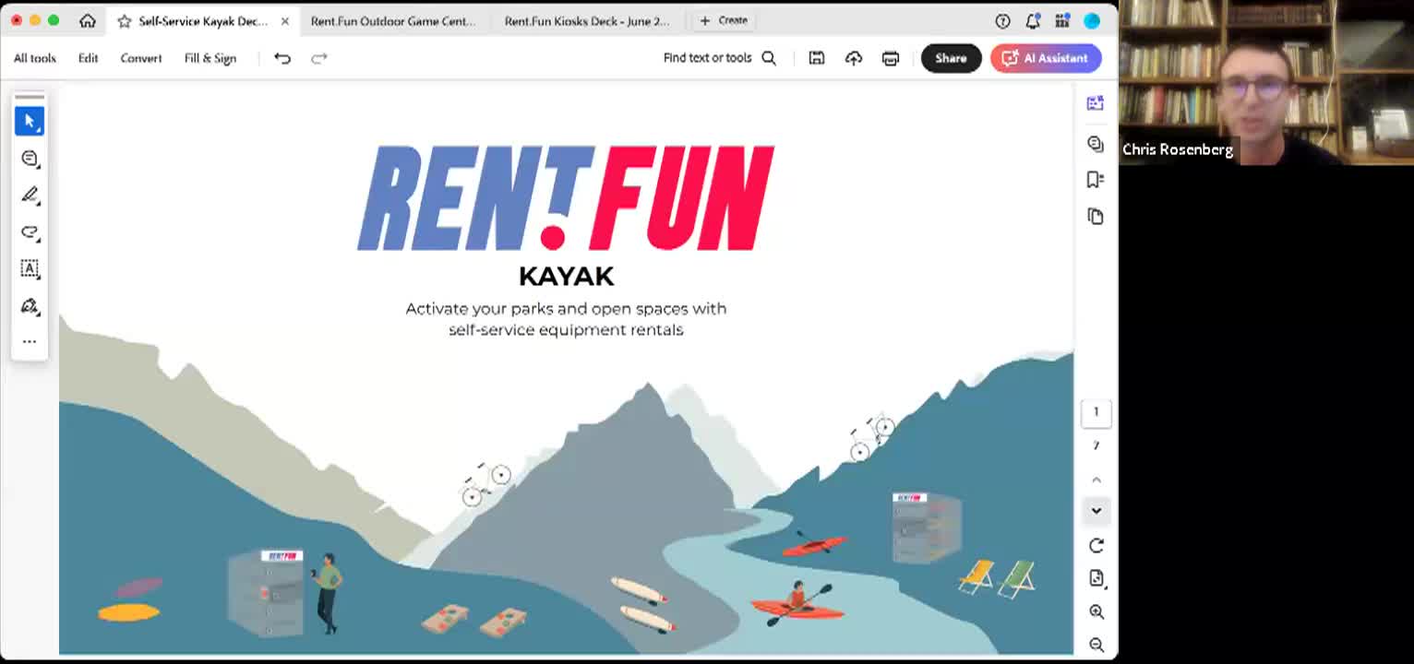Click the Rotate page icon
This screenshot has width=1414, height=664.
coord(1096,546)
